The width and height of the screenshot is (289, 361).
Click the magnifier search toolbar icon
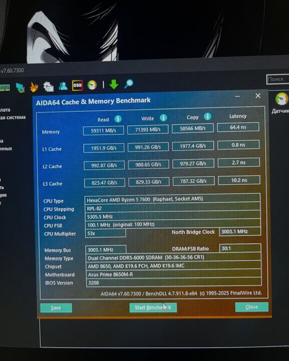coord(129,84)
